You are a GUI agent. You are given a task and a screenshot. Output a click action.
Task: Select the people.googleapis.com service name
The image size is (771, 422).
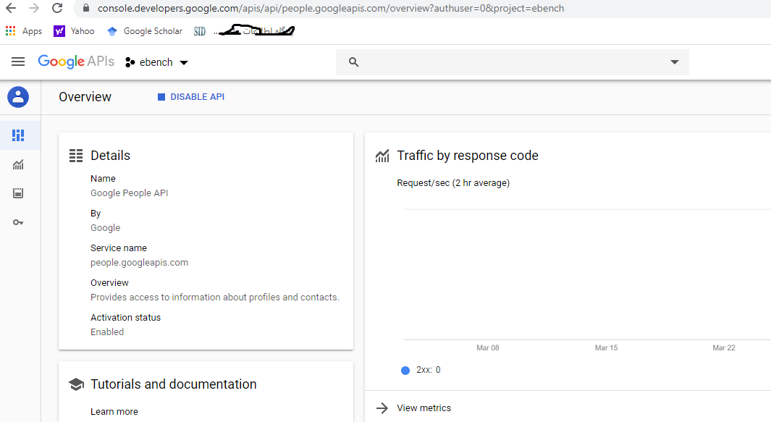(x=139, y=263)
